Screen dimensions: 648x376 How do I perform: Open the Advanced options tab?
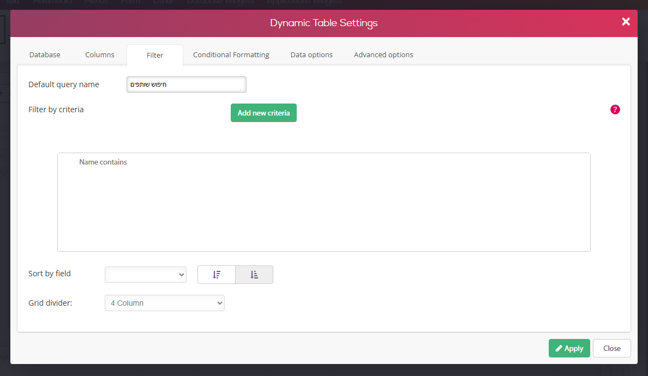pyautogui.click(x=383, y=55)
